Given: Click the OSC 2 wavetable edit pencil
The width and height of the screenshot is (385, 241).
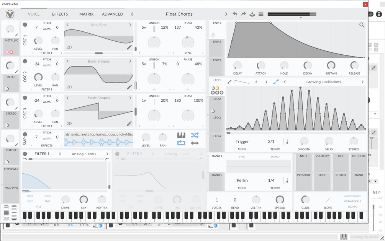Looking at the screenshot, I should (129, 87).
